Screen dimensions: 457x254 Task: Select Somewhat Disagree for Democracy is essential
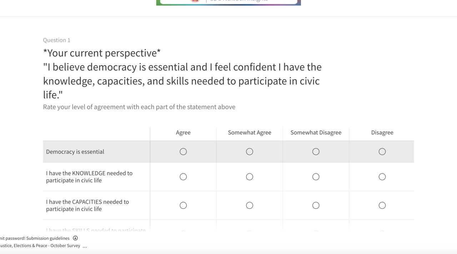coord(316,152)
